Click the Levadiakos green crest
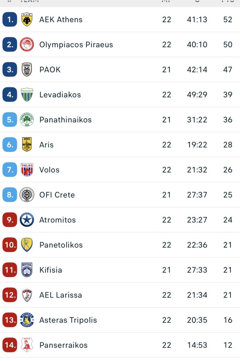240x361 pixels. point(27,95)
